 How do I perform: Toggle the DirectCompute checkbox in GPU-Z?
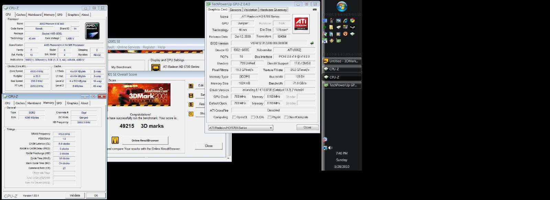pyautogui.click(x=286, y=117)
